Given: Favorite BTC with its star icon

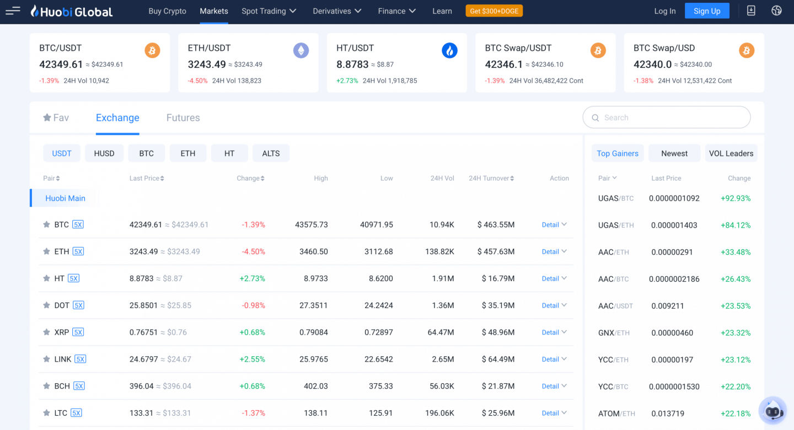Looking at the screenshot, I should [46, 224].
